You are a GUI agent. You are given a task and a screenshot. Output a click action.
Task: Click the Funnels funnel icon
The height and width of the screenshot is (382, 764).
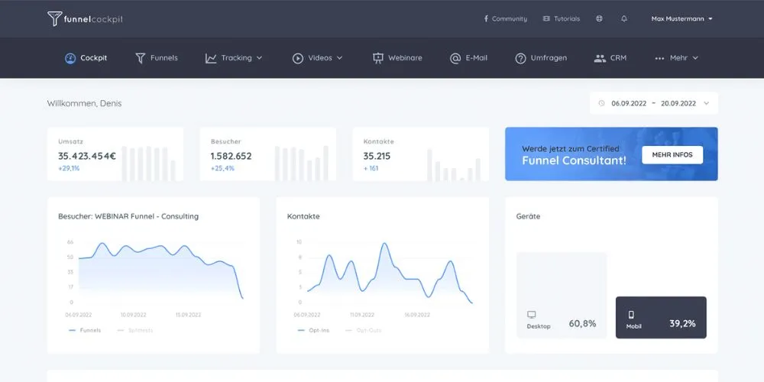click(x=141, y=58)
